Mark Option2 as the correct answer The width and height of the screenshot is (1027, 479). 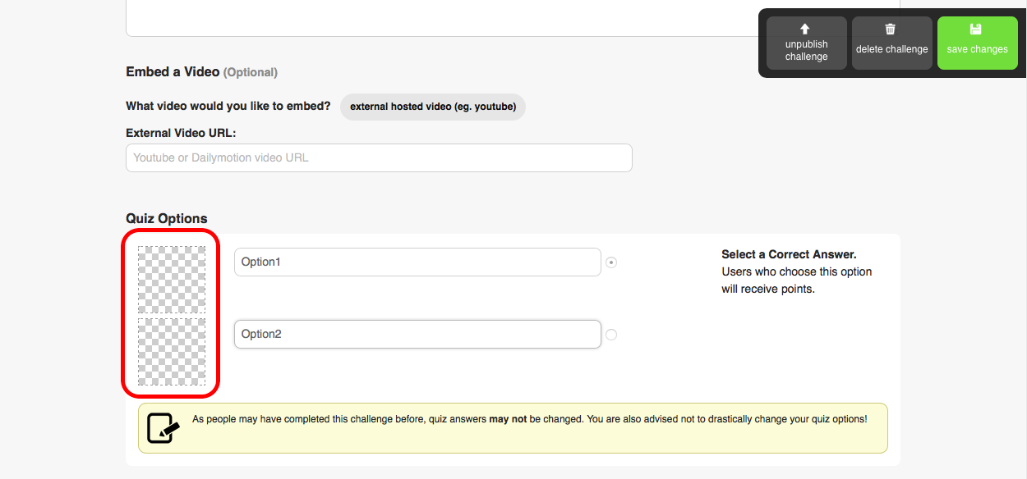coord(611,335)
